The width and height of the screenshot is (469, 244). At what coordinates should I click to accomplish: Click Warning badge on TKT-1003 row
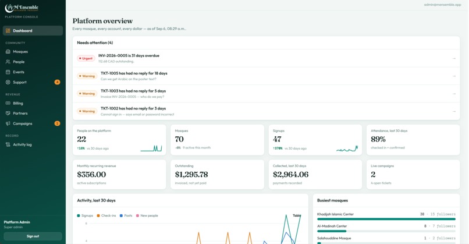87,94
